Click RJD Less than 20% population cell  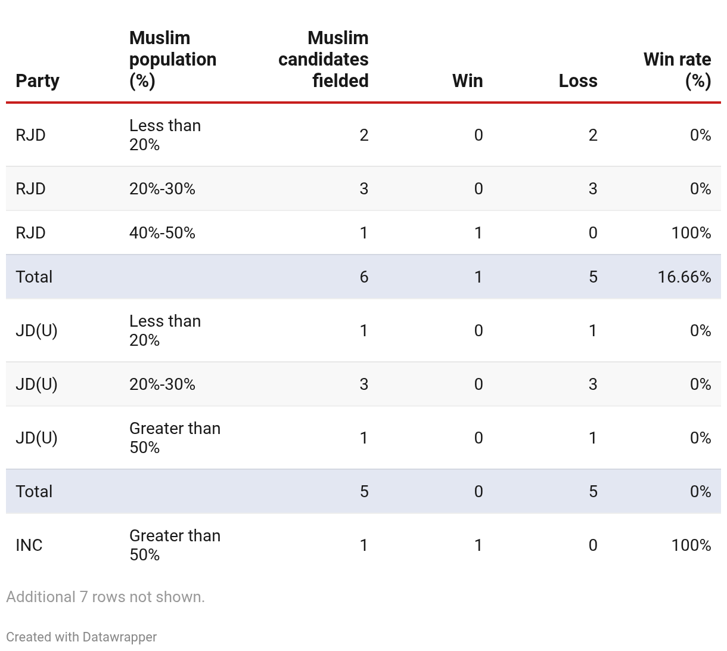pyautogui.click(x=165, y=135)
